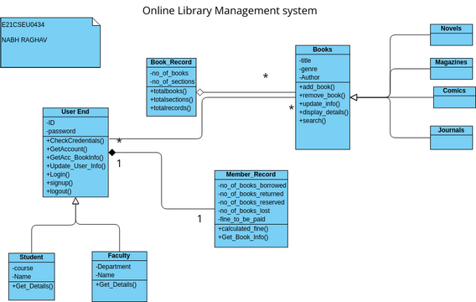This screenshot has width=476, height=302.
Task: Select the Novels class box
Action: tap(451, 35)
